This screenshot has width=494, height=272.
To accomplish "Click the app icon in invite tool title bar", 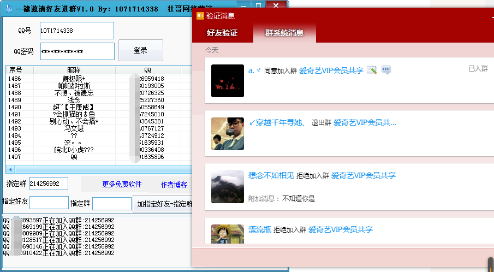I will click(9, 9).
